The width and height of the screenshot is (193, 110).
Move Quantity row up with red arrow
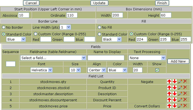coord(169,82)
